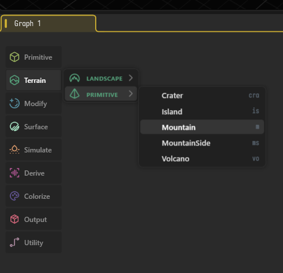Open the Surface node category
Screen dimensions: 283x273
click(x=34, y=126)
